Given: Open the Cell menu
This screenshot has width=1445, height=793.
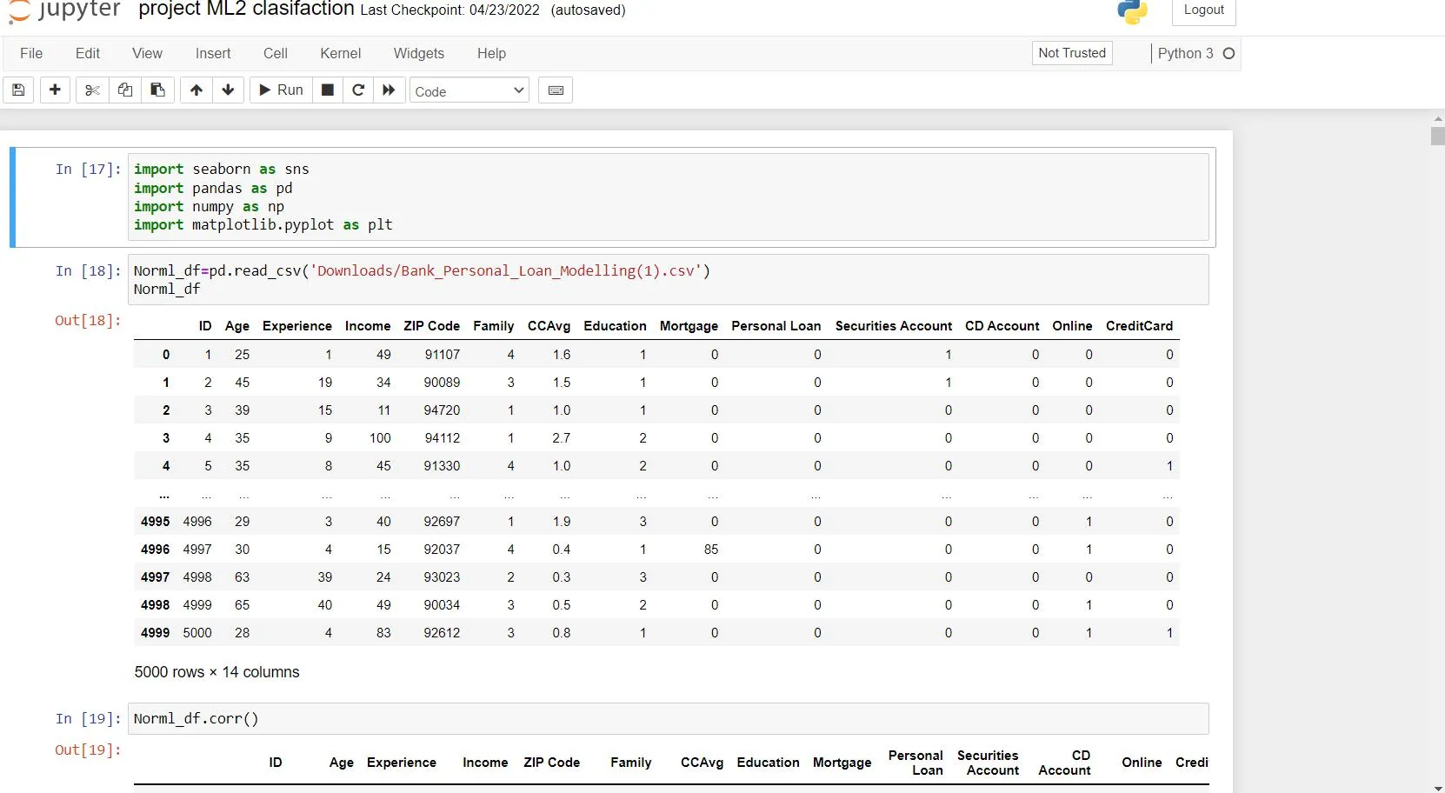Looking at the screenshot, I should click(x=275, y=54).
